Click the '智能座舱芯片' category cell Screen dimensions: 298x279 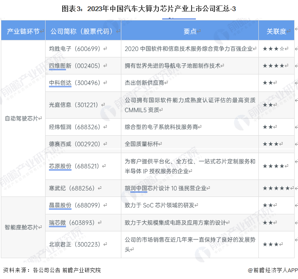point(23,227)
